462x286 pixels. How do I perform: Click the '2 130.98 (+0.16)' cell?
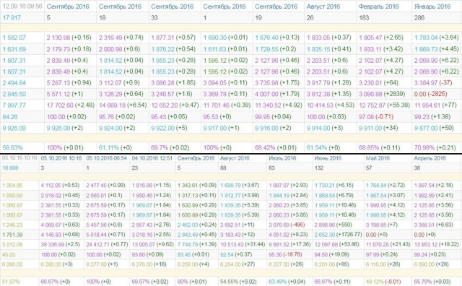[69, 38]
